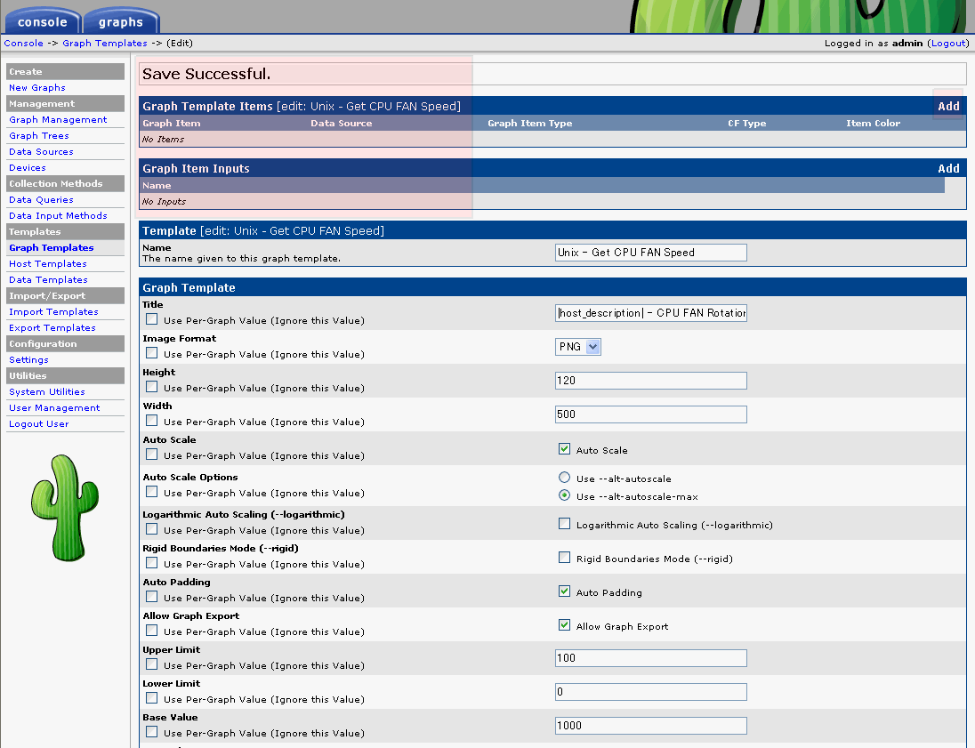Open Graph Management in the sidebar
The height and width of the screenshot is (748, 975).
(x=58, y=120)
